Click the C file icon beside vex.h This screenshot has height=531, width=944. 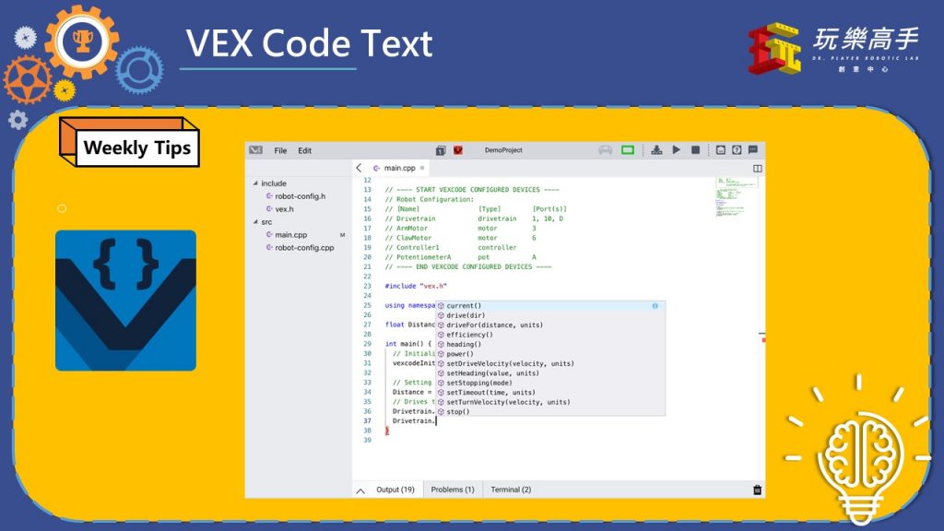pos(269,209)
